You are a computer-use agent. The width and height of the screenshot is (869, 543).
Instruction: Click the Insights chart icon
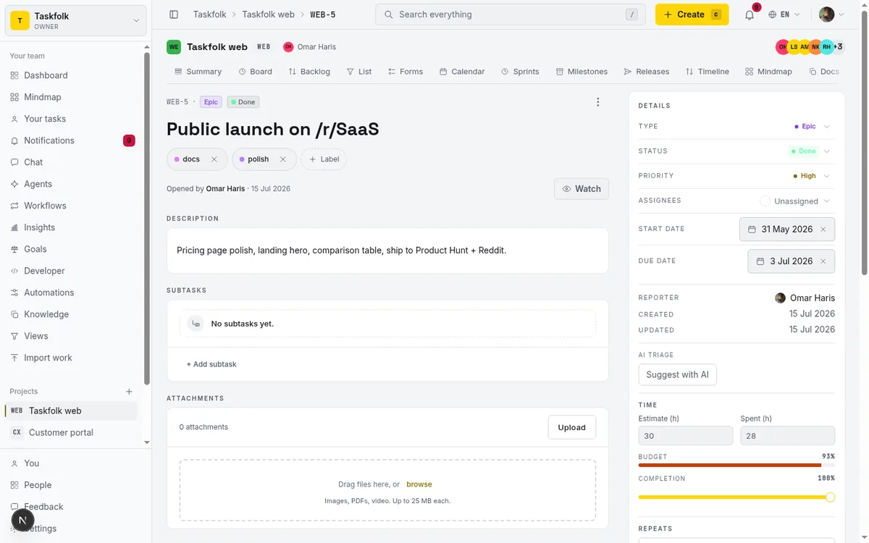click(x=14, y=227)
